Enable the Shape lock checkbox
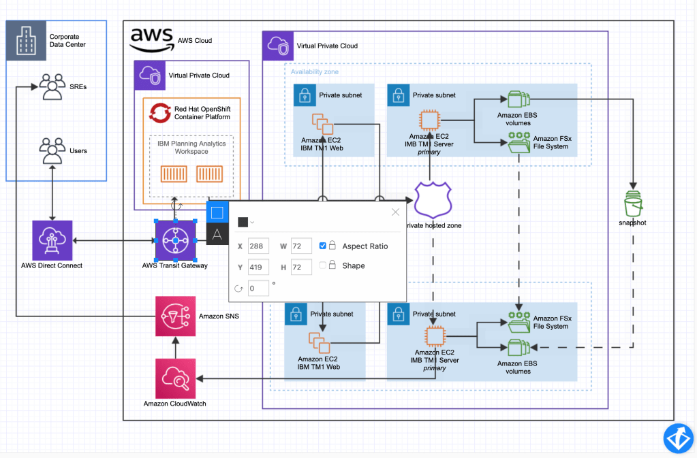The image size is (697, 458). [323, 265]
